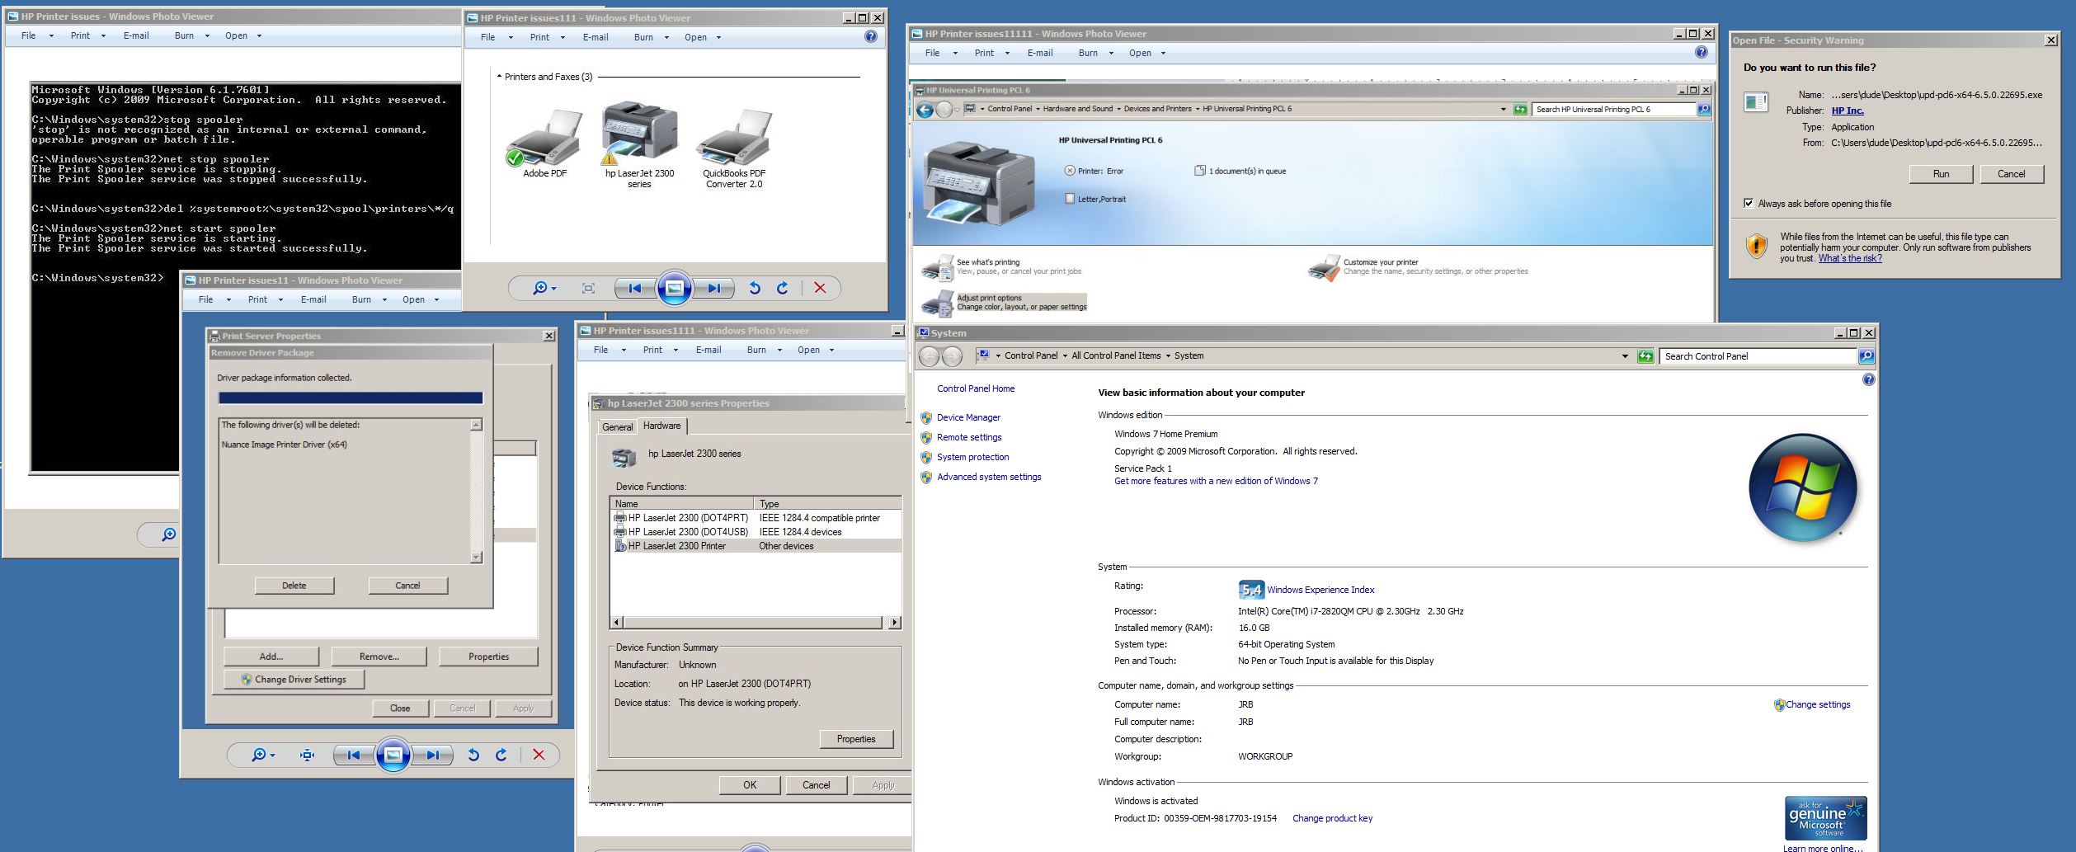The image size is (2076, 852).
Task: Click refresh icon in System window address bar
Action: click(x=1645, y=356)
